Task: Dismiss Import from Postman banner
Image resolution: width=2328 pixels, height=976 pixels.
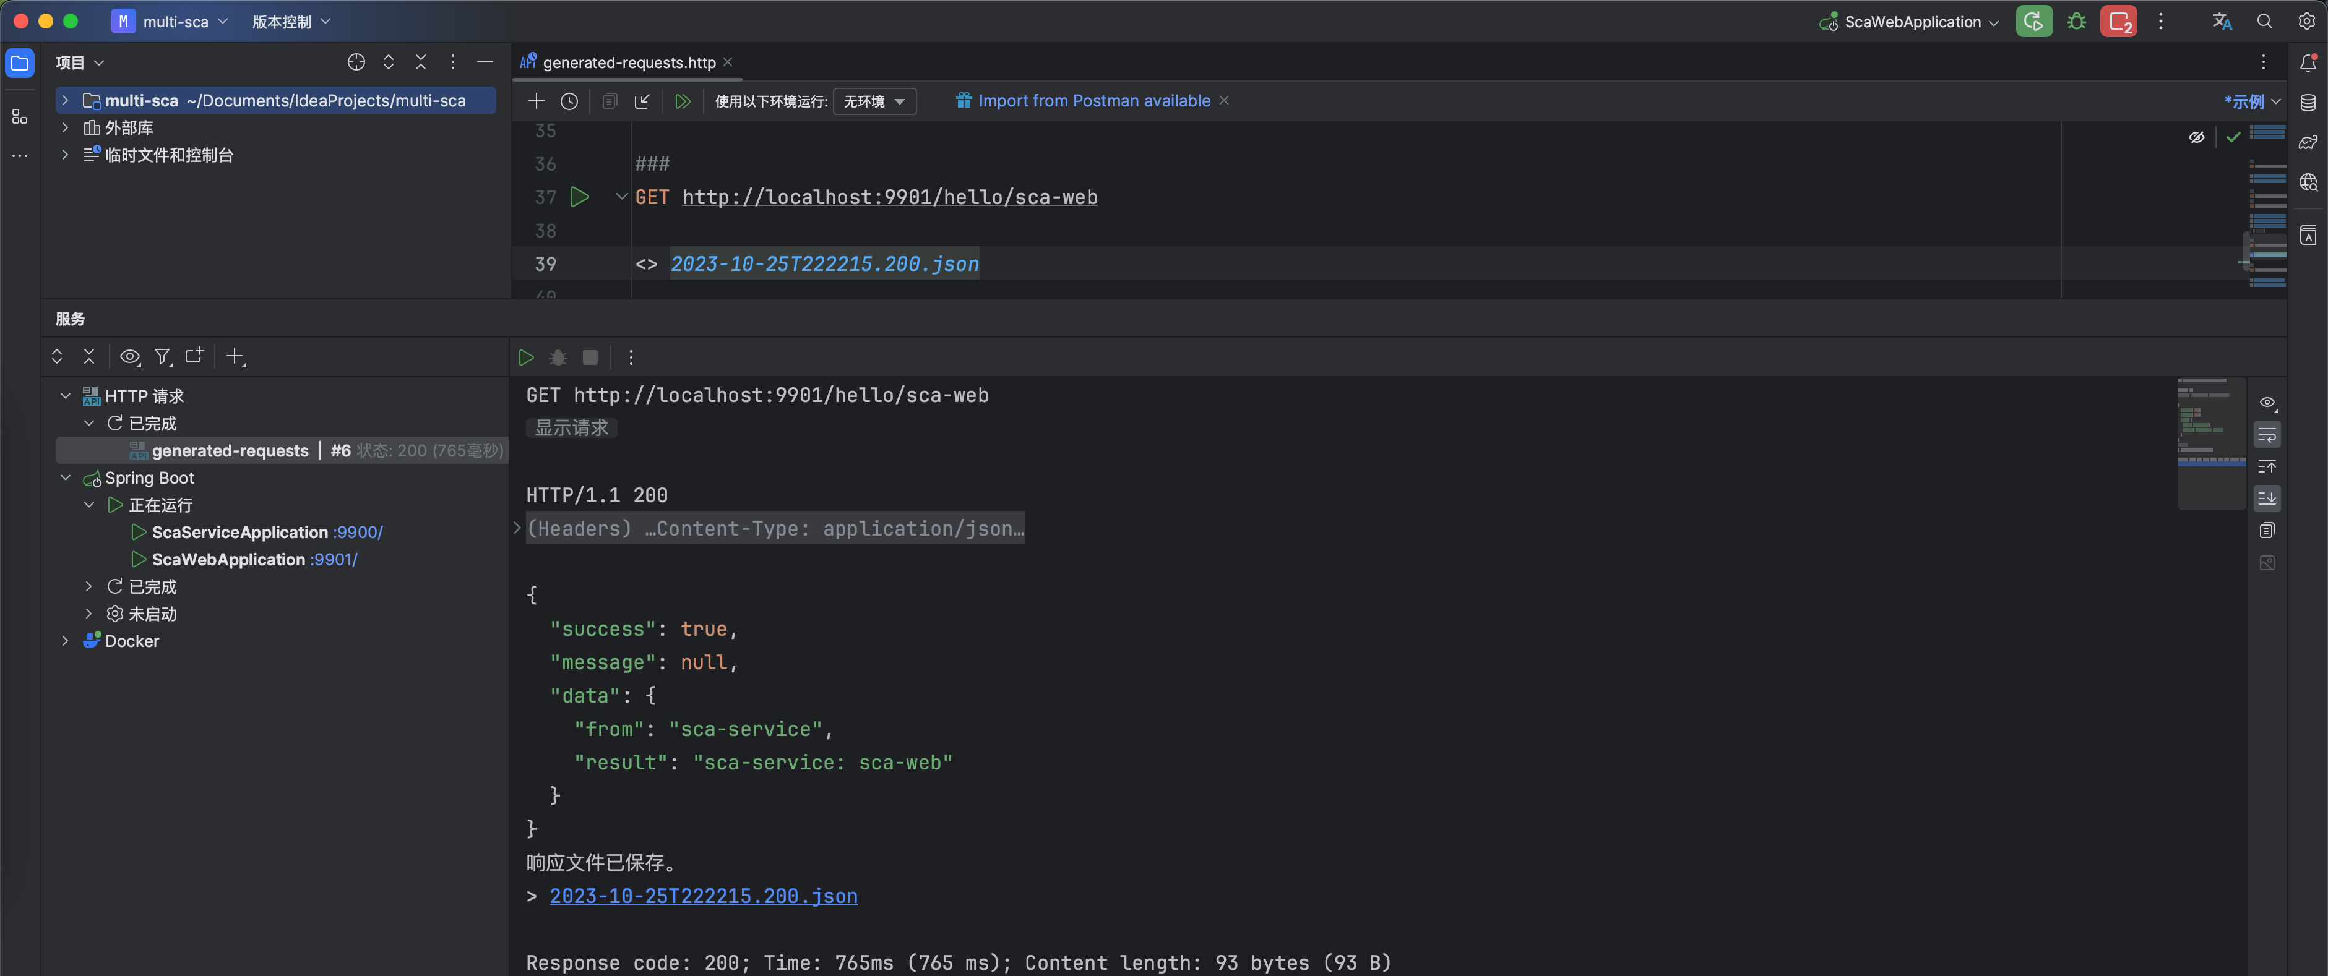Action: click(x=1223, y=100)
